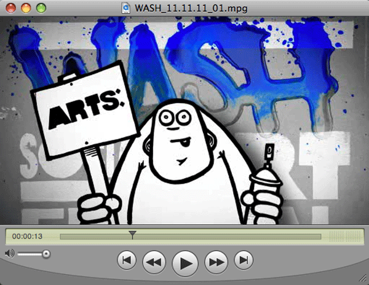Click the file icon beside WASH_11.11.11_01.mpg
The height and width of the screenshot is (285, 369).
click(x=126, y=8)
